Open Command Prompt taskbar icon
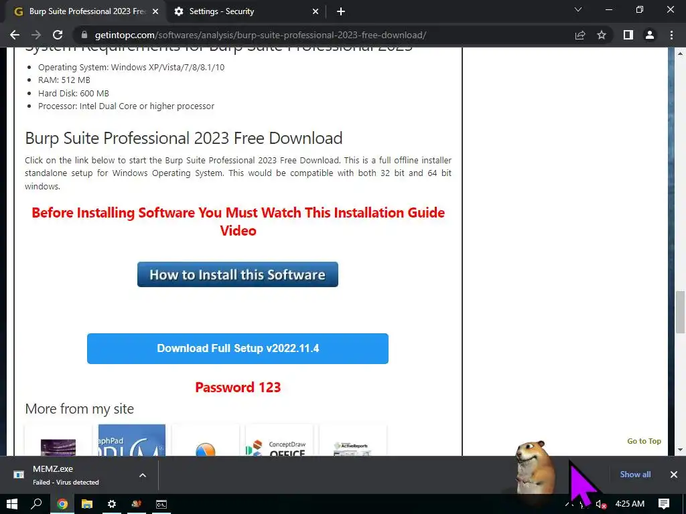The width and height of the screenshot is (686, 514). [x=161, y=504]
